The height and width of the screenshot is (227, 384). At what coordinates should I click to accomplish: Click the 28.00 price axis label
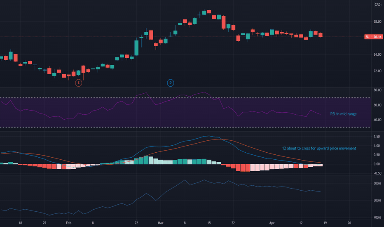(x=377, y=21)
